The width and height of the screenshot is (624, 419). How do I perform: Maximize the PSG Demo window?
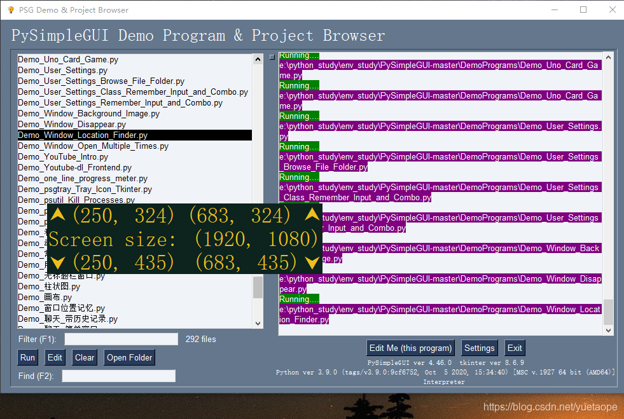583,10
